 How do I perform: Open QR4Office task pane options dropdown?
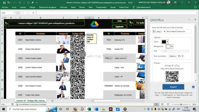(x=189, y=20)
